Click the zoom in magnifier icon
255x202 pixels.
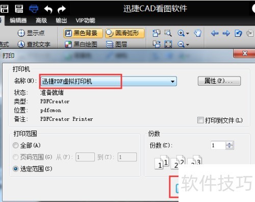point(181,33)
